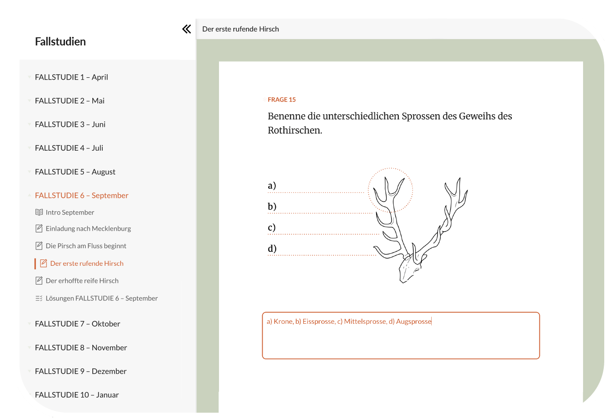
Task: Open FALLSTUDIE 5 – August section
Action: tap(75, 172)
